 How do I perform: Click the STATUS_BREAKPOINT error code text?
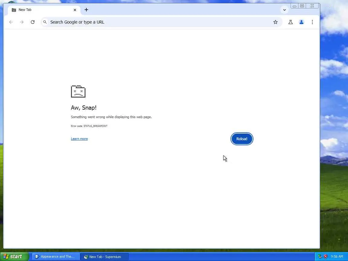click(x=95, y=126)
